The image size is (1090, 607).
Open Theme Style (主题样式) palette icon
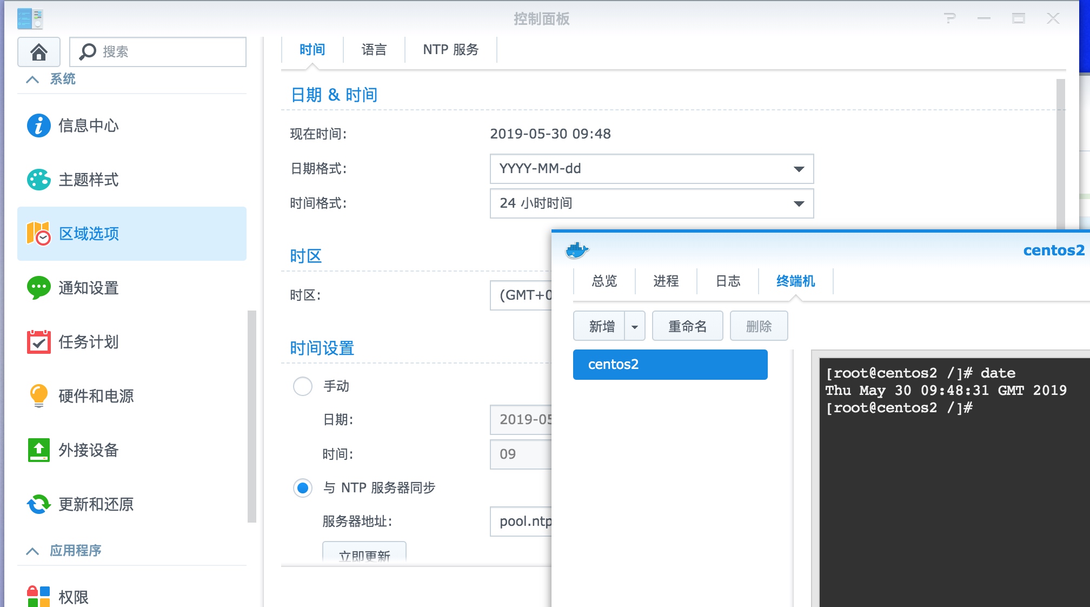click(39, 180)
